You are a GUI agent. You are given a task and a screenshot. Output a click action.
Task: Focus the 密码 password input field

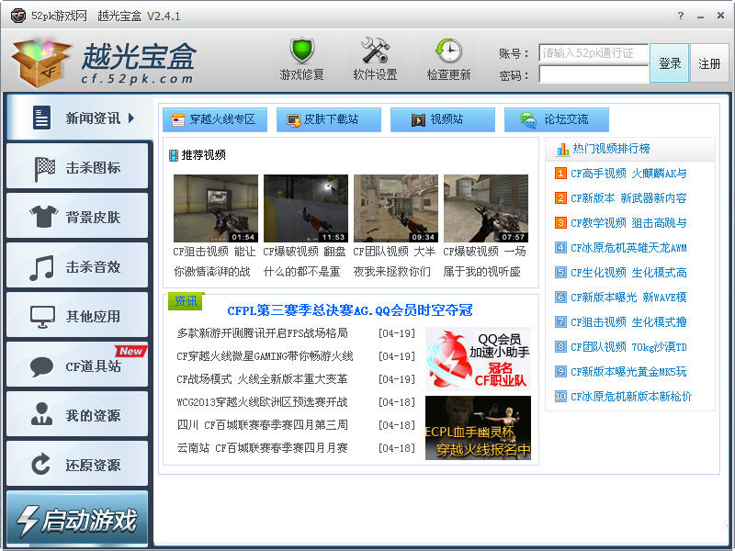[594, 74]
